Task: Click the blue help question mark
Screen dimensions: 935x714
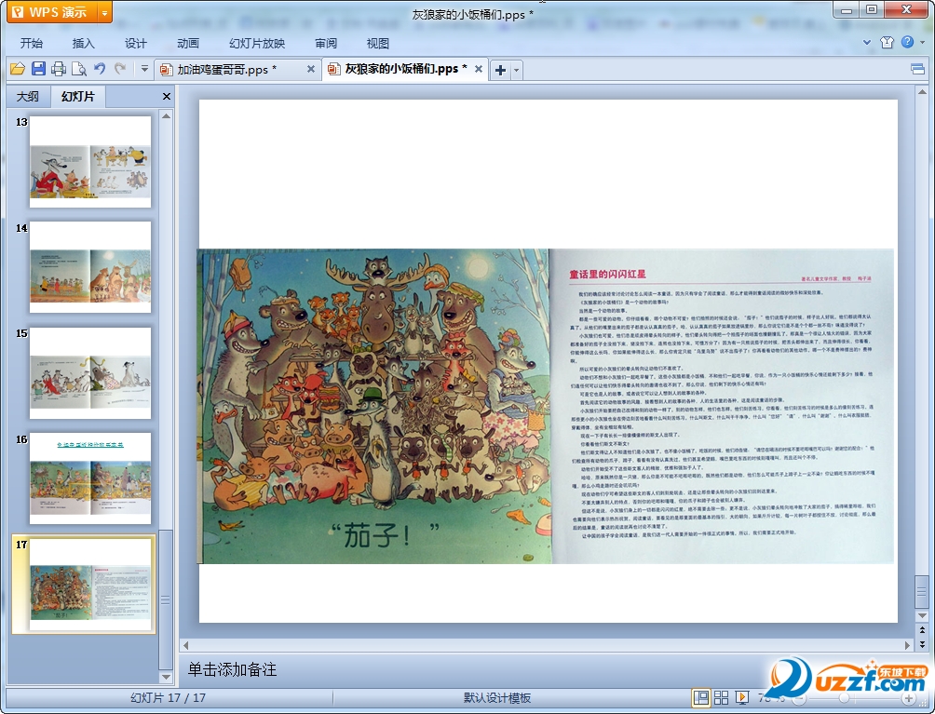Action: tap(907, 43)
